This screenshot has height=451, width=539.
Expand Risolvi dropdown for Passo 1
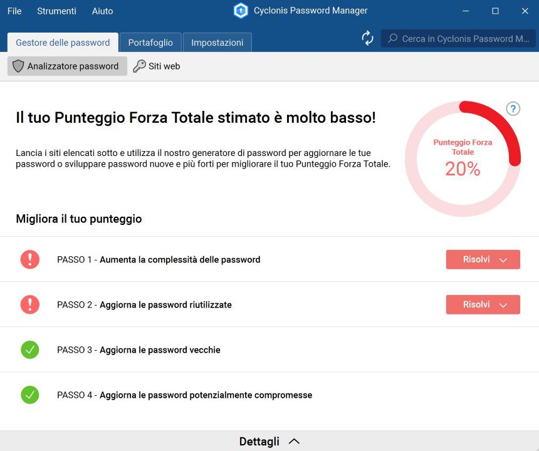483,259
